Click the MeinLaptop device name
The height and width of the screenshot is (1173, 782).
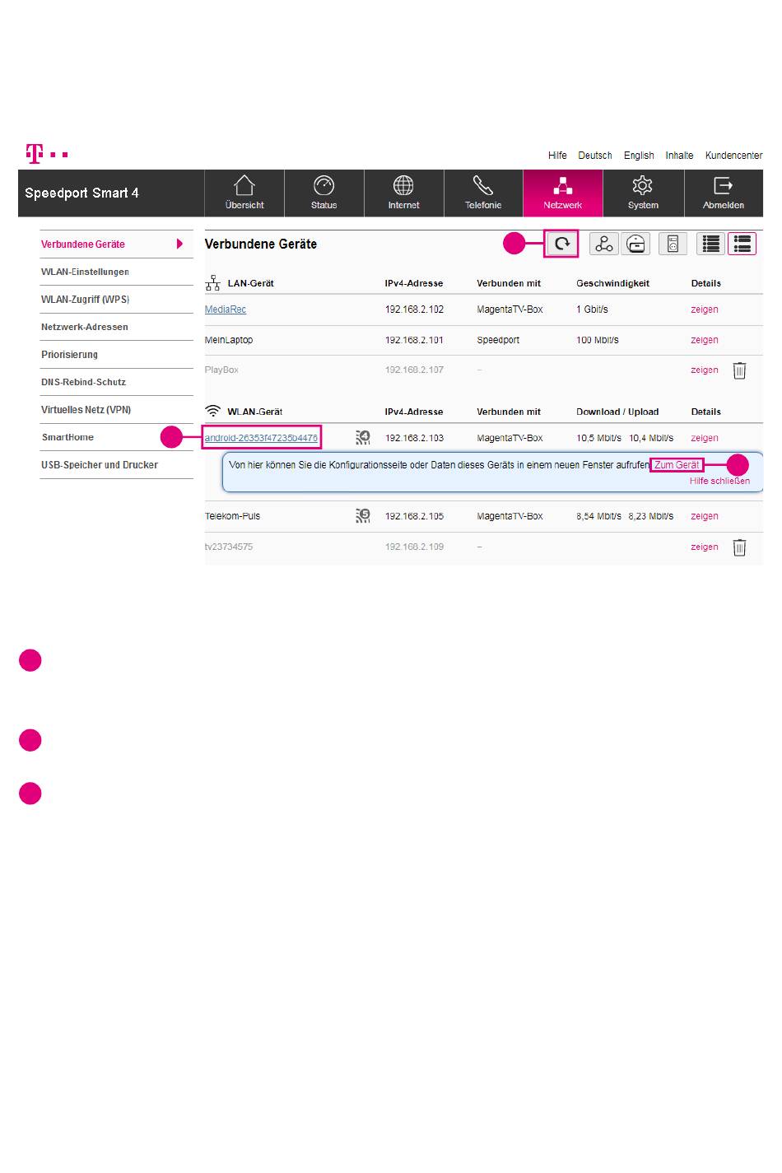coord(229,340)
